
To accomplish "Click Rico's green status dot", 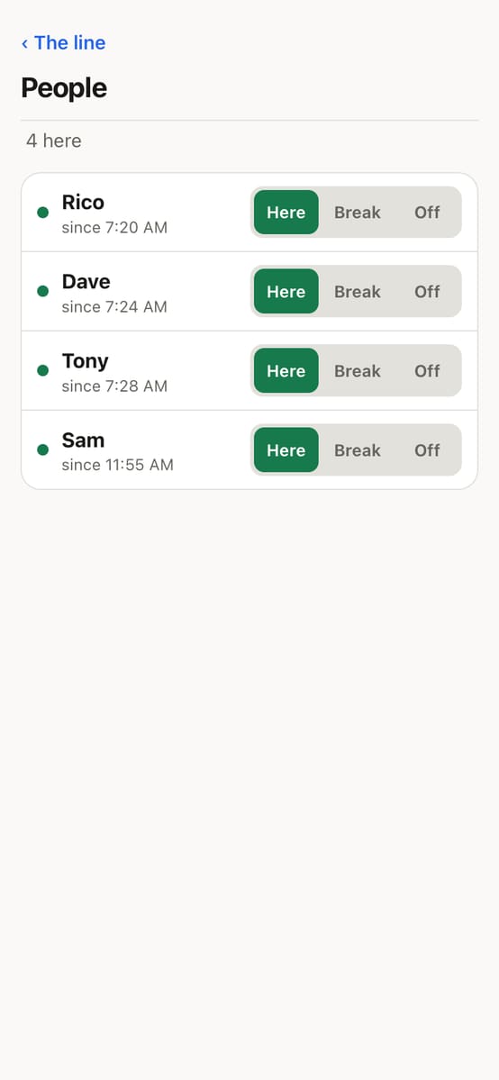I will [x=42, y=213].
